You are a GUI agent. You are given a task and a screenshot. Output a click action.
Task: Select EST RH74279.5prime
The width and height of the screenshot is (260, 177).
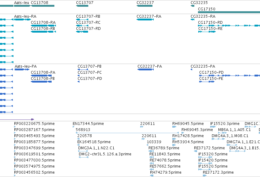tap(152, 175)
